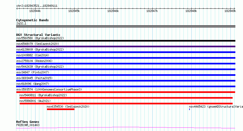Click the 182845k ruler tick label
The image size is (243, 131).
coord(74,11)
